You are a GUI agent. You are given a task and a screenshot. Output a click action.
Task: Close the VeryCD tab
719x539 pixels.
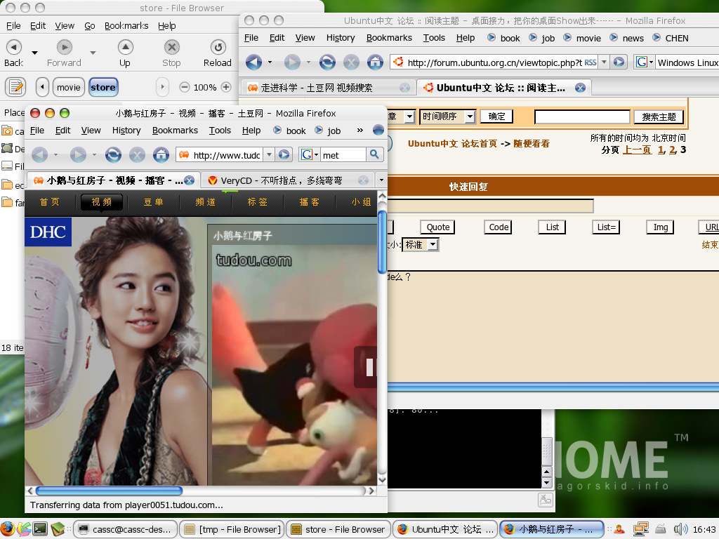(363, 180)
